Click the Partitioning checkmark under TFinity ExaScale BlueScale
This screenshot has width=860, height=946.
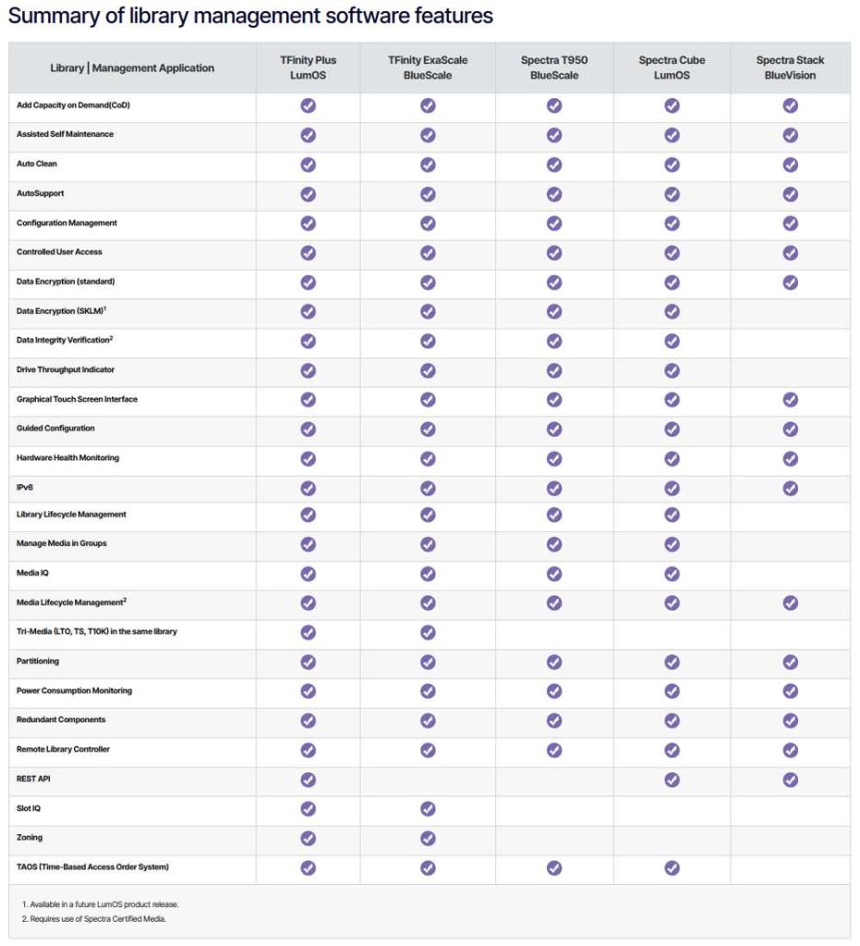pyautogui.click(x=428, y=661)
